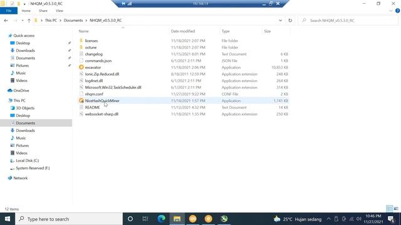Open the volume control icon
This screenshot has width=401, height=225.
click(x=359, y=219)
